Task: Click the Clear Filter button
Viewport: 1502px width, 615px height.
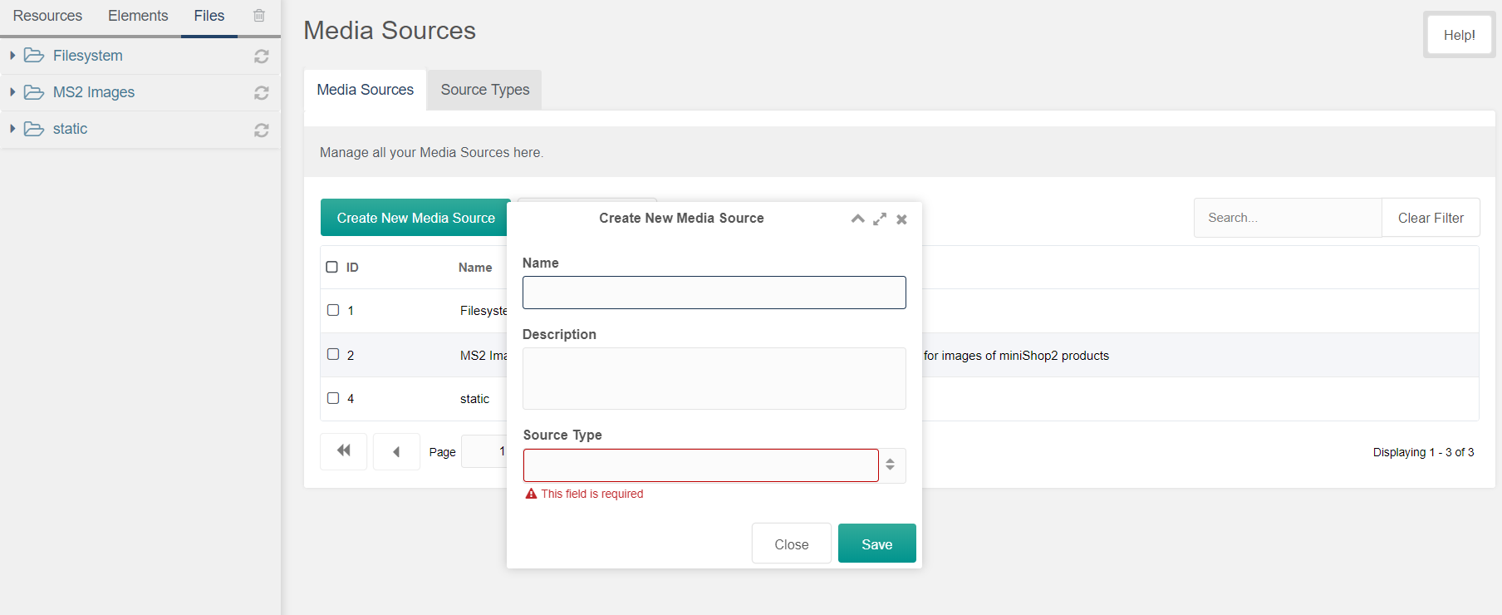Action: (x=1431, y=218)
